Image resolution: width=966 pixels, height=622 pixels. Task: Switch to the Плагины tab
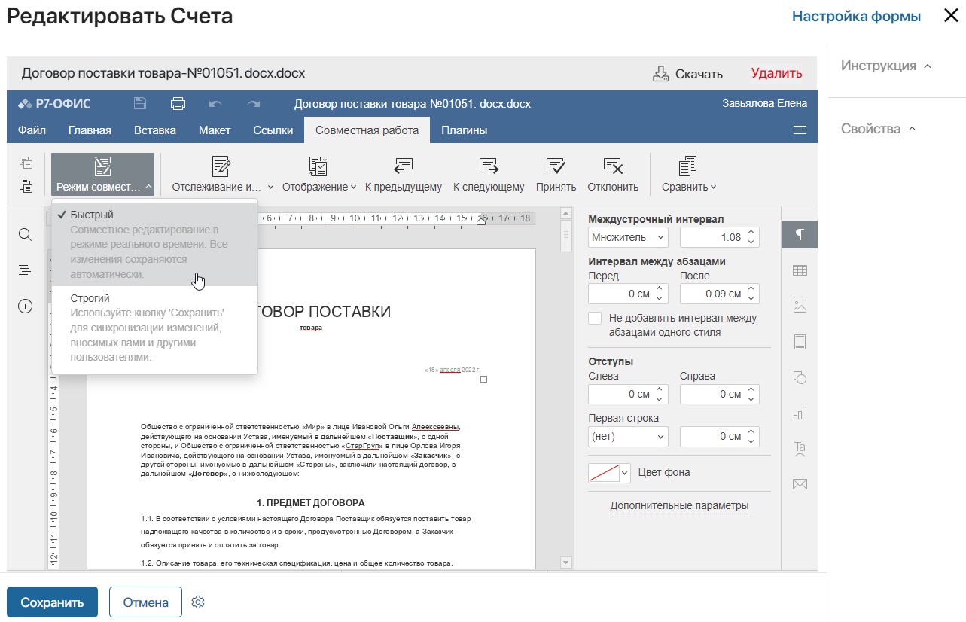point(465,130)
